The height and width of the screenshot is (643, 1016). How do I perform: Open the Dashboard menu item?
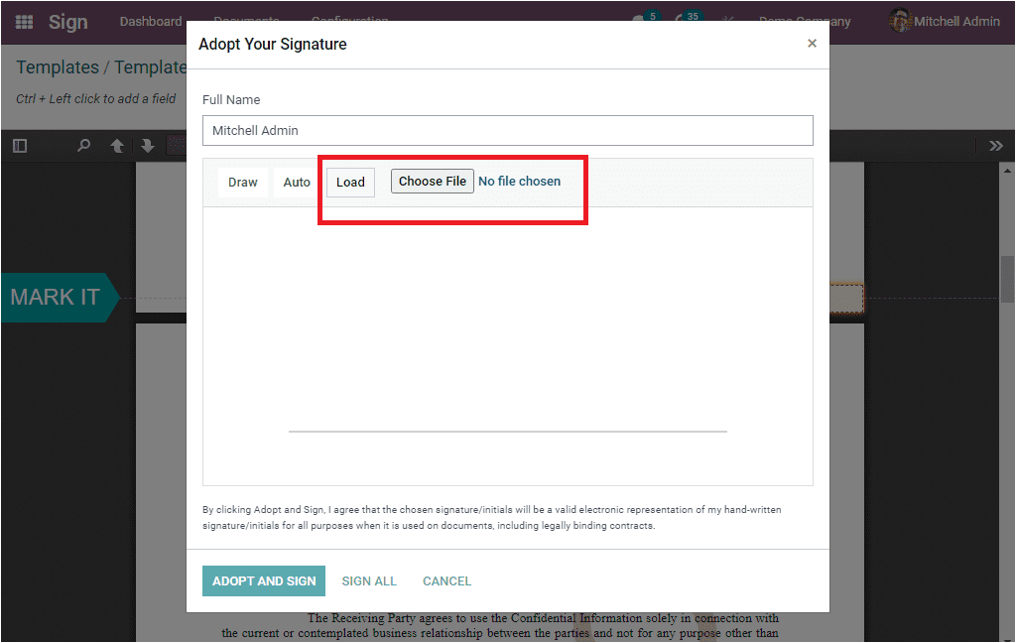(x=151, y=22)
